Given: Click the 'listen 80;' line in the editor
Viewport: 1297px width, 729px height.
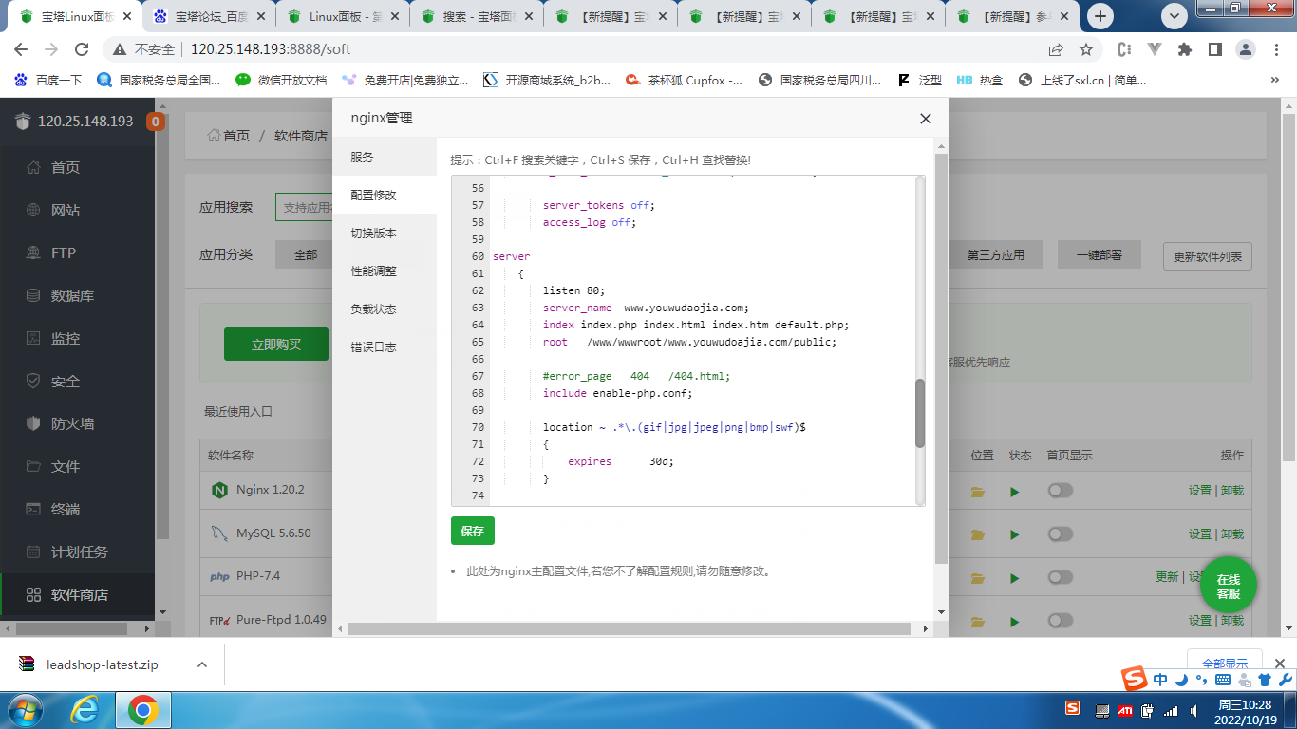Looking at the screenshot, I should [573, 290].
